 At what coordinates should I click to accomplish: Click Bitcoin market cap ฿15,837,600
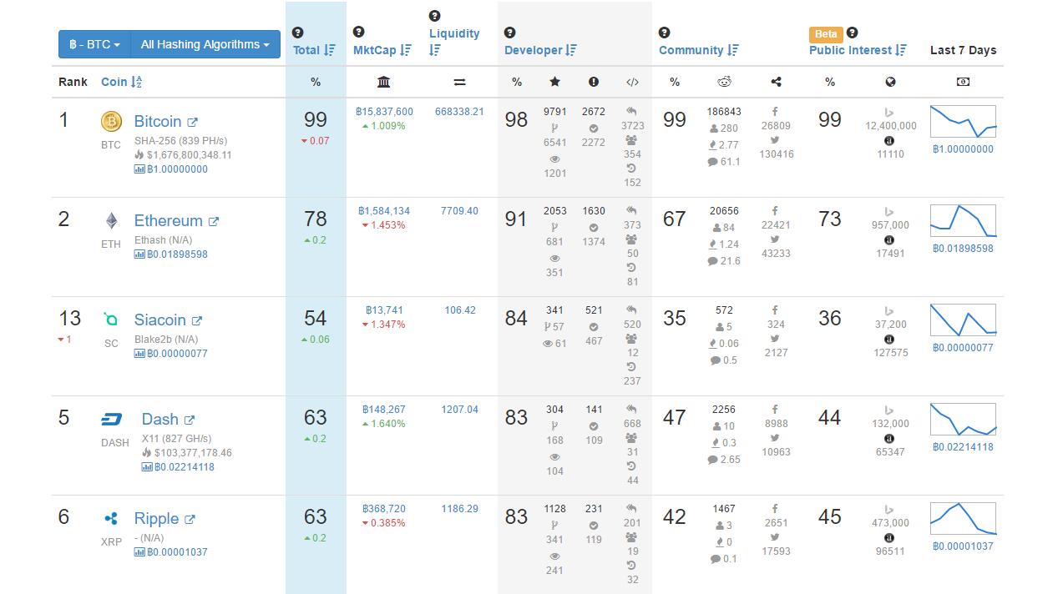[x=384, y=112]
